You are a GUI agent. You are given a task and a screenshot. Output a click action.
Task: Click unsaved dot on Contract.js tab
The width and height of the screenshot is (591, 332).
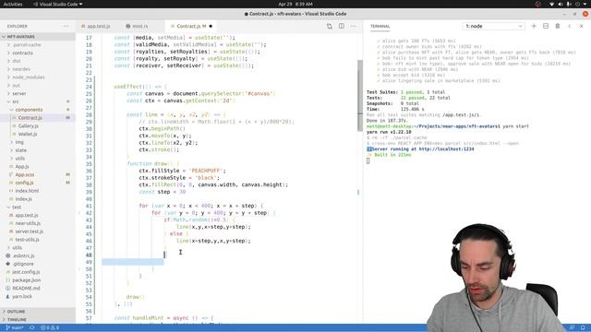[211, 27]
